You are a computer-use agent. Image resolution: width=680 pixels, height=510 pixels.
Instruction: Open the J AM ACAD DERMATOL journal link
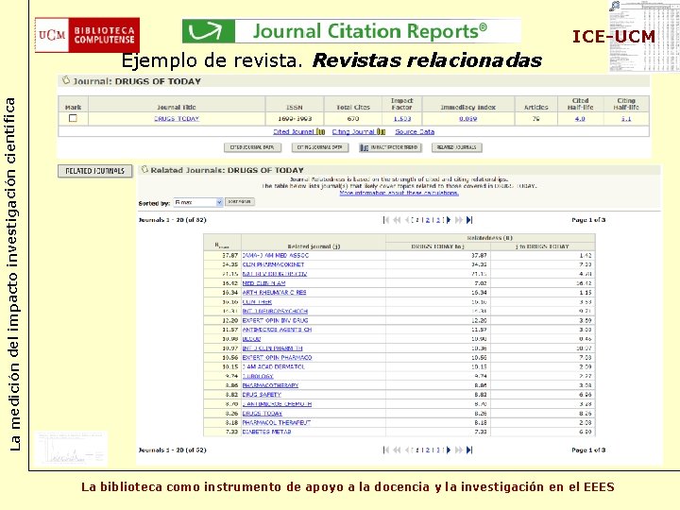tap(274, 366)
